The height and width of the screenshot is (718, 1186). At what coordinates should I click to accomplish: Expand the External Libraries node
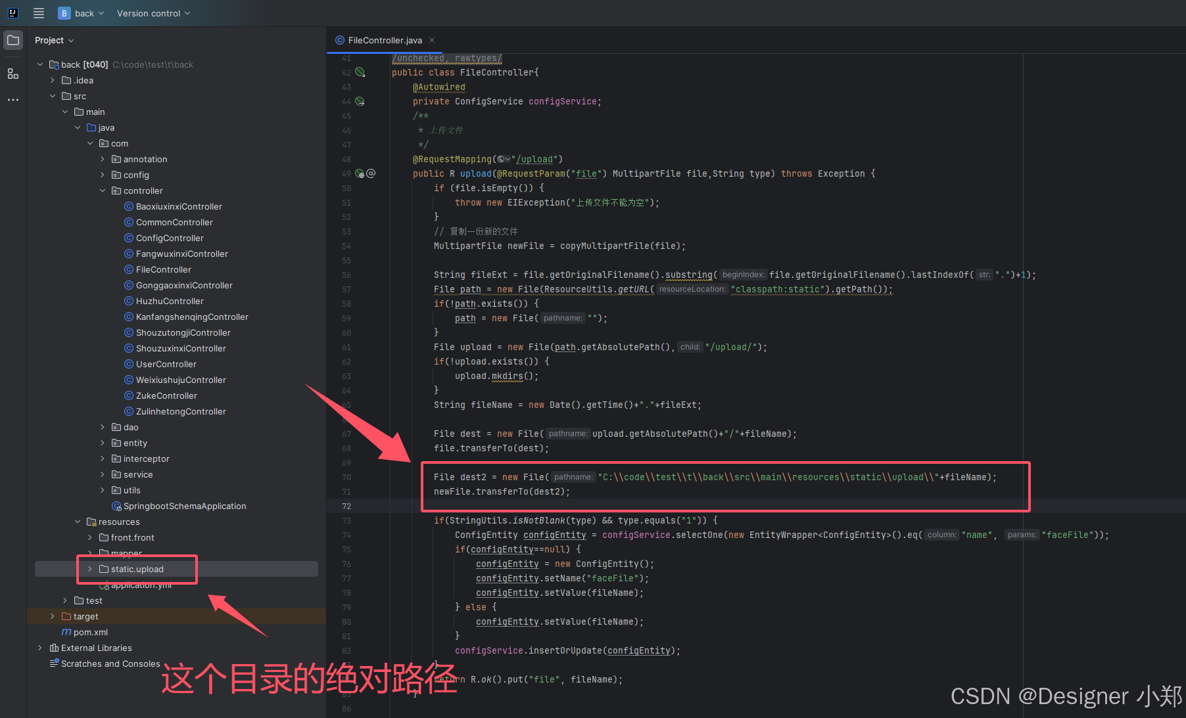click(40, 648)
